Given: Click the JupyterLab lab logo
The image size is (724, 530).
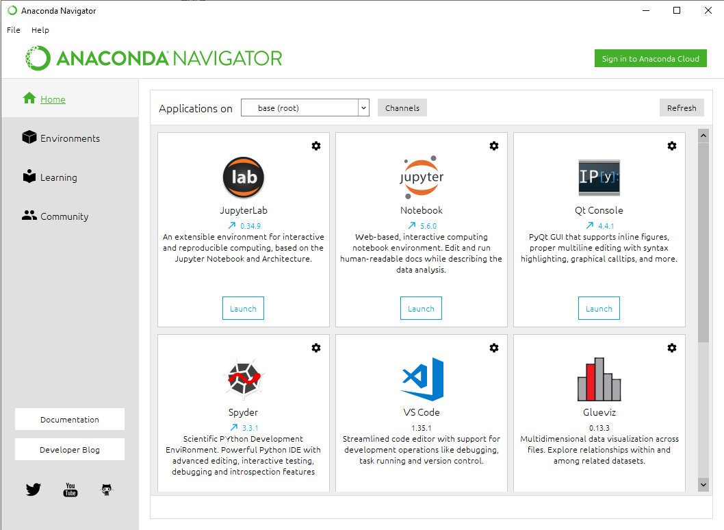Looking at the screenshot, I should (244, 177).
